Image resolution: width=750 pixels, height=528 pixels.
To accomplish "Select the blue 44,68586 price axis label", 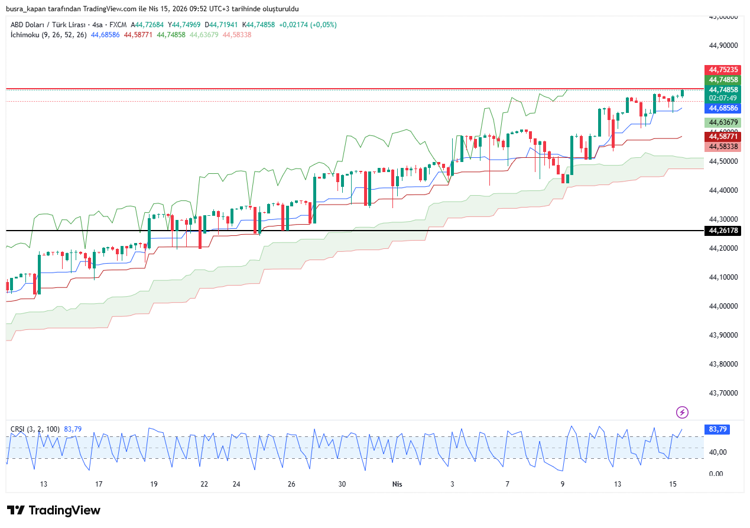I will 723,108.
